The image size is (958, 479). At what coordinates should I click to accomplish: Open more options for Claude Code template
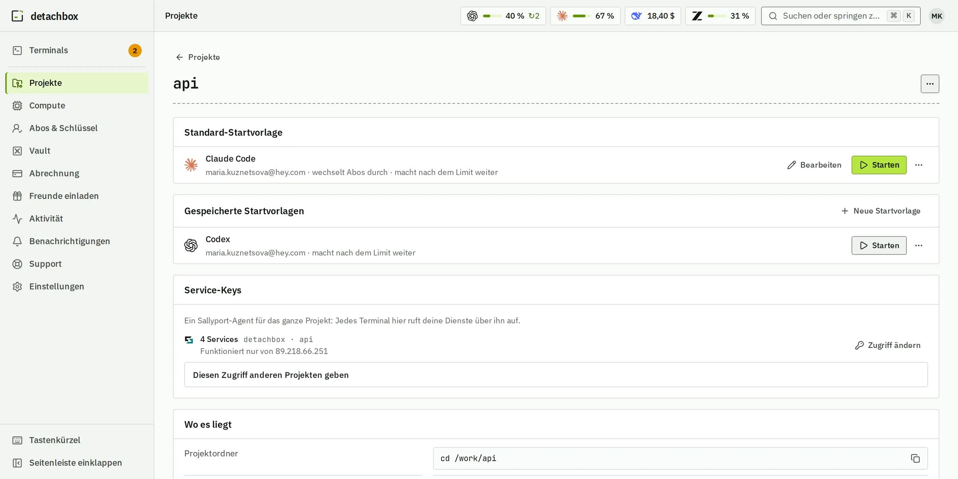[x=918, y=165]
